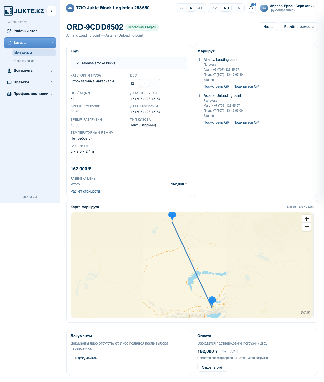Click the Рабочий стол dashboard icon
The image size is (324, 382).
(9, 31)
